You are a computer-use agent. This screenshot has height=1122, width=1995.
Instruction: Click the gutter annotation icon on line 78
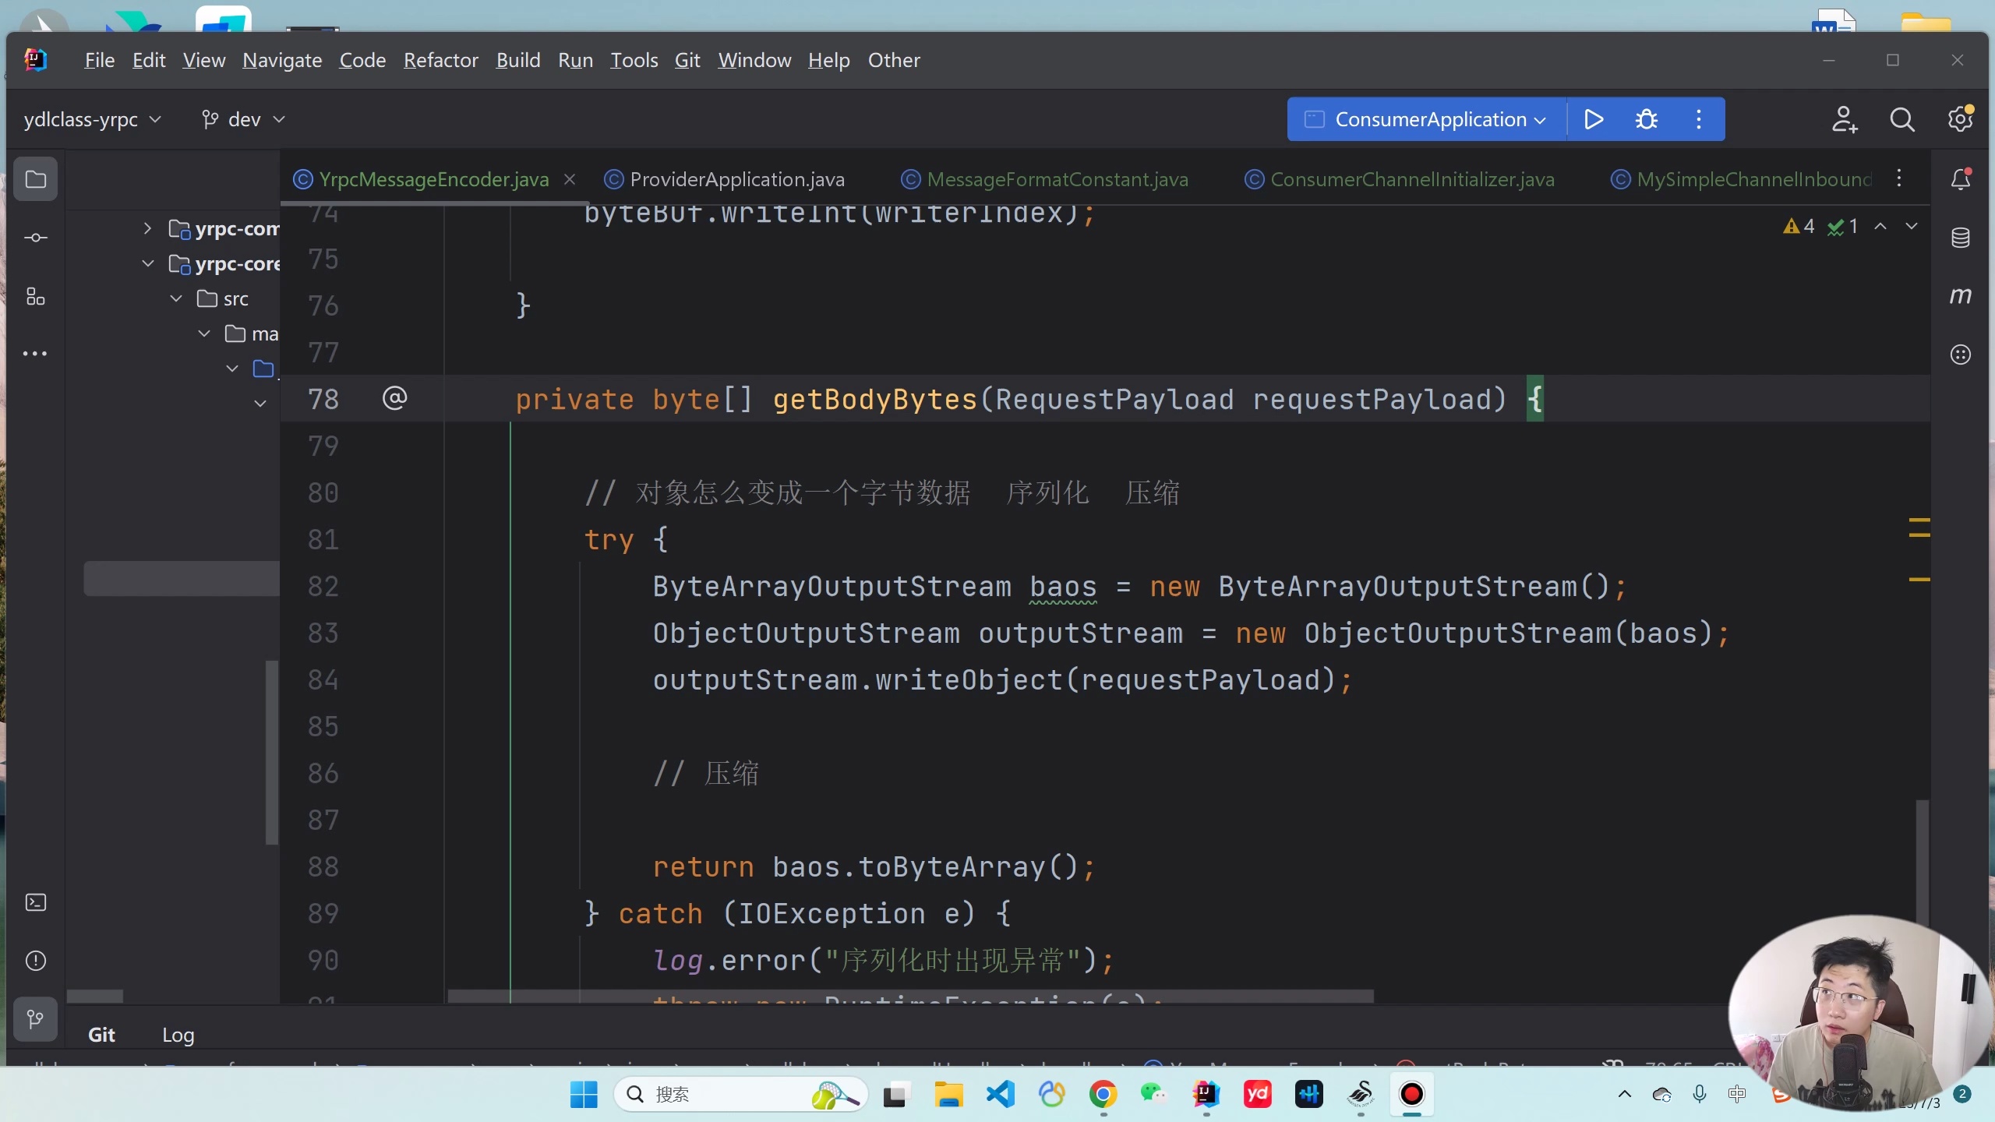point(394,399)
